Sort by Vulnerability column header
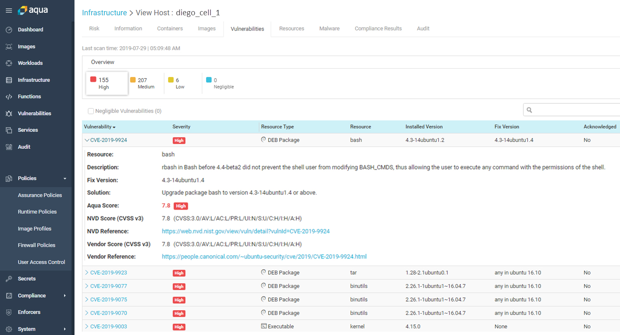620x335 pixels. 99,127
